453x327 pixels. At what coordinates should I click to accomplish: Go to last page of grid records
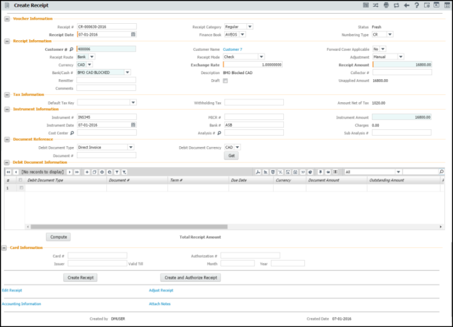coord(77,172)
